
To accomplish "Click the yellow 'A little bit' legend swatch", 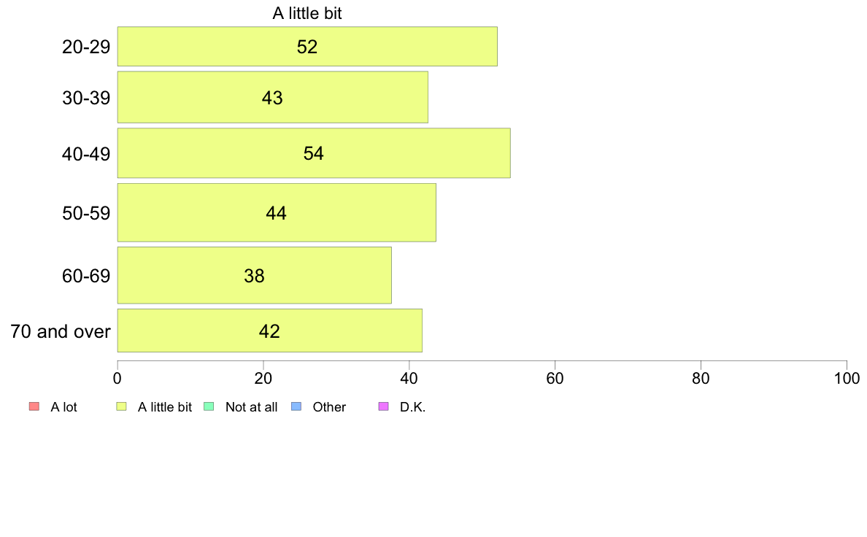I will pos(121,406).
